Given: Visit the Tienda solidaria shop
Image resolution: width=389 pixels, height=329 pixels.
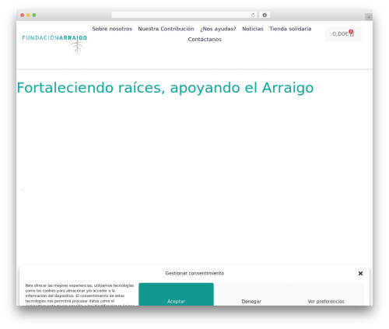Looking at the screenshot, I should (x=290, y=29).
